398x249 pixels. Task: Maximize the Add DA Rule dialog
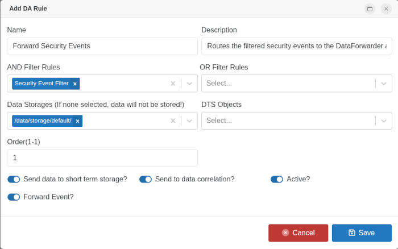pos(370,9)
